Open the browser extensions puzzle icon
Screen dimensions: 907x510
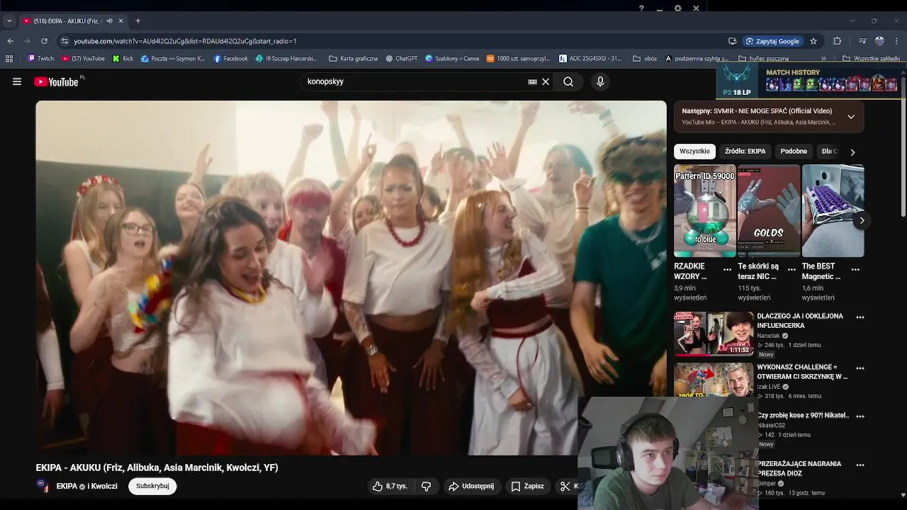[837, 41]
